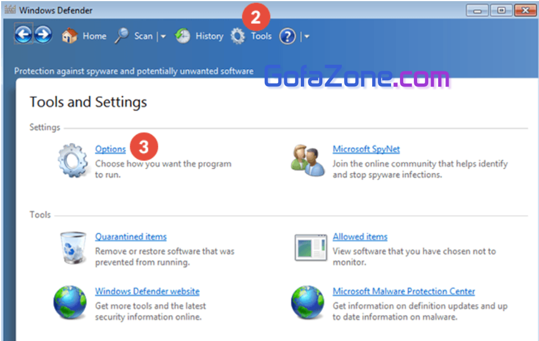This screenshot has width=539, height=341.
Task: Click the blue Help question mark icon
Action: 288,37
